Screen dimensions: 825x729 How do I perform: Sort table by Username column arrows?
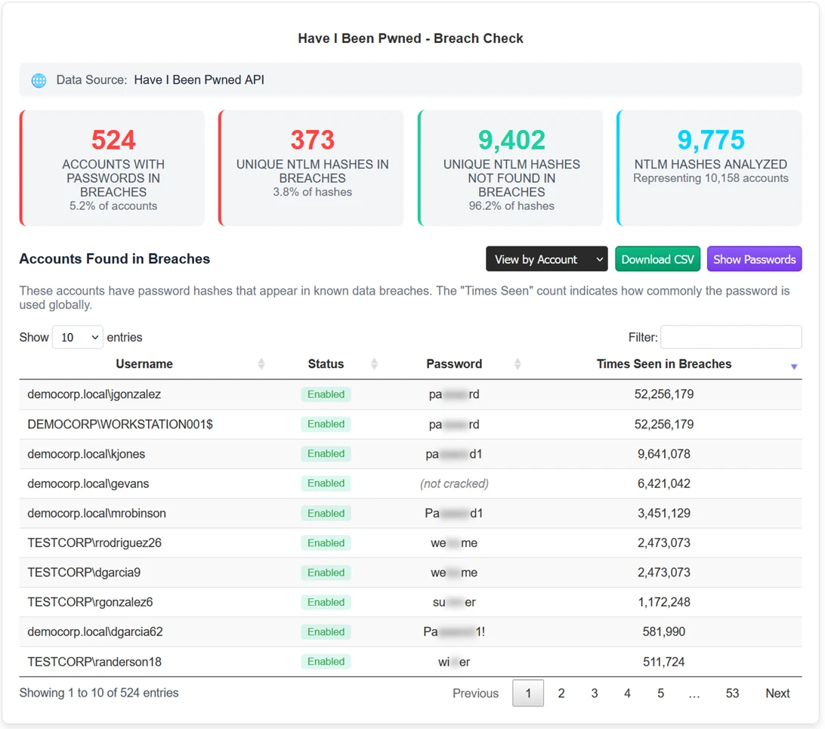coord(261,364)
